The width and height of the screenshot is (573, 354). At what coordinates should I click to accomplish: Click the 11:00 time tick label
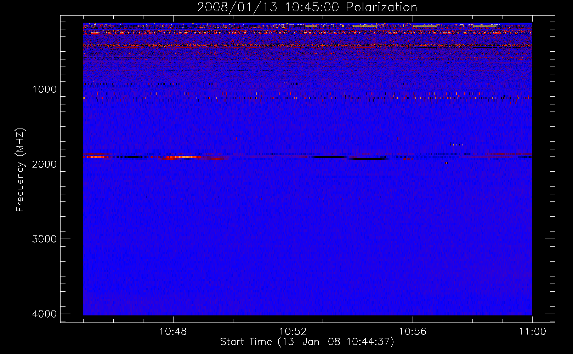532,332
